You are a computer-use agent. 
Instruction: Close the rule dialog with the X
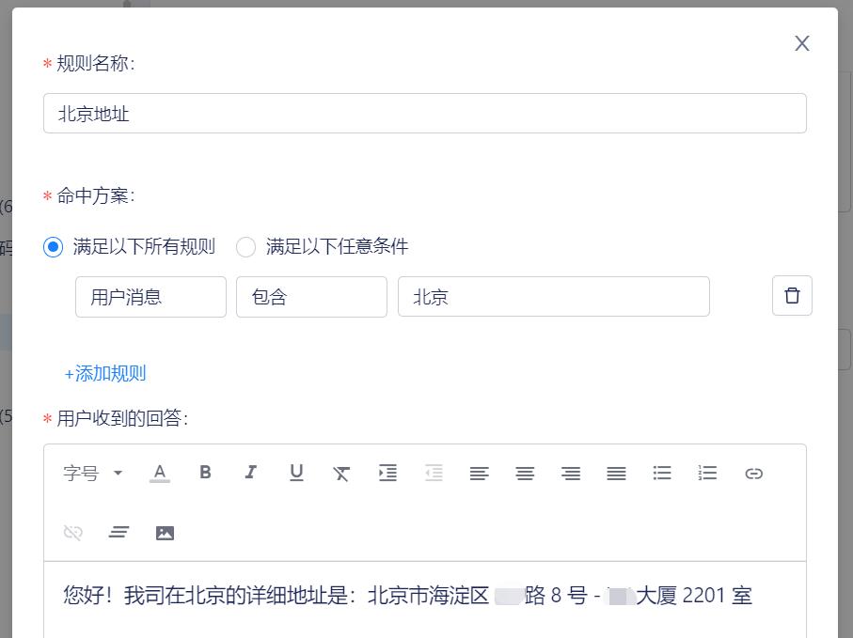click(x=801, y=43)
